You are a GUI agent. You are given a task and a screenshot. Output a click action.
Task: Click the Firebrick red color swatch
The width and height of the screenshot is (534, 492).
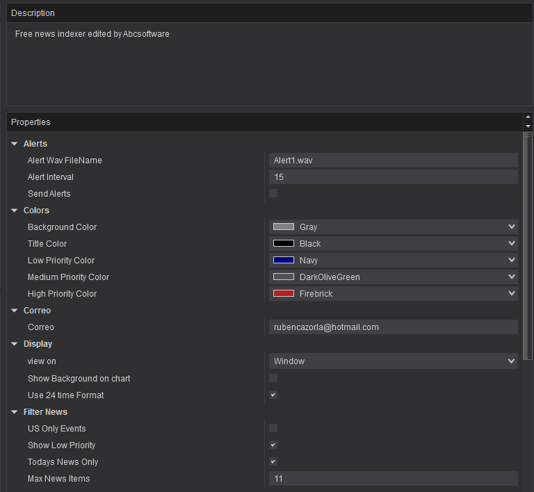click(284, 294)
